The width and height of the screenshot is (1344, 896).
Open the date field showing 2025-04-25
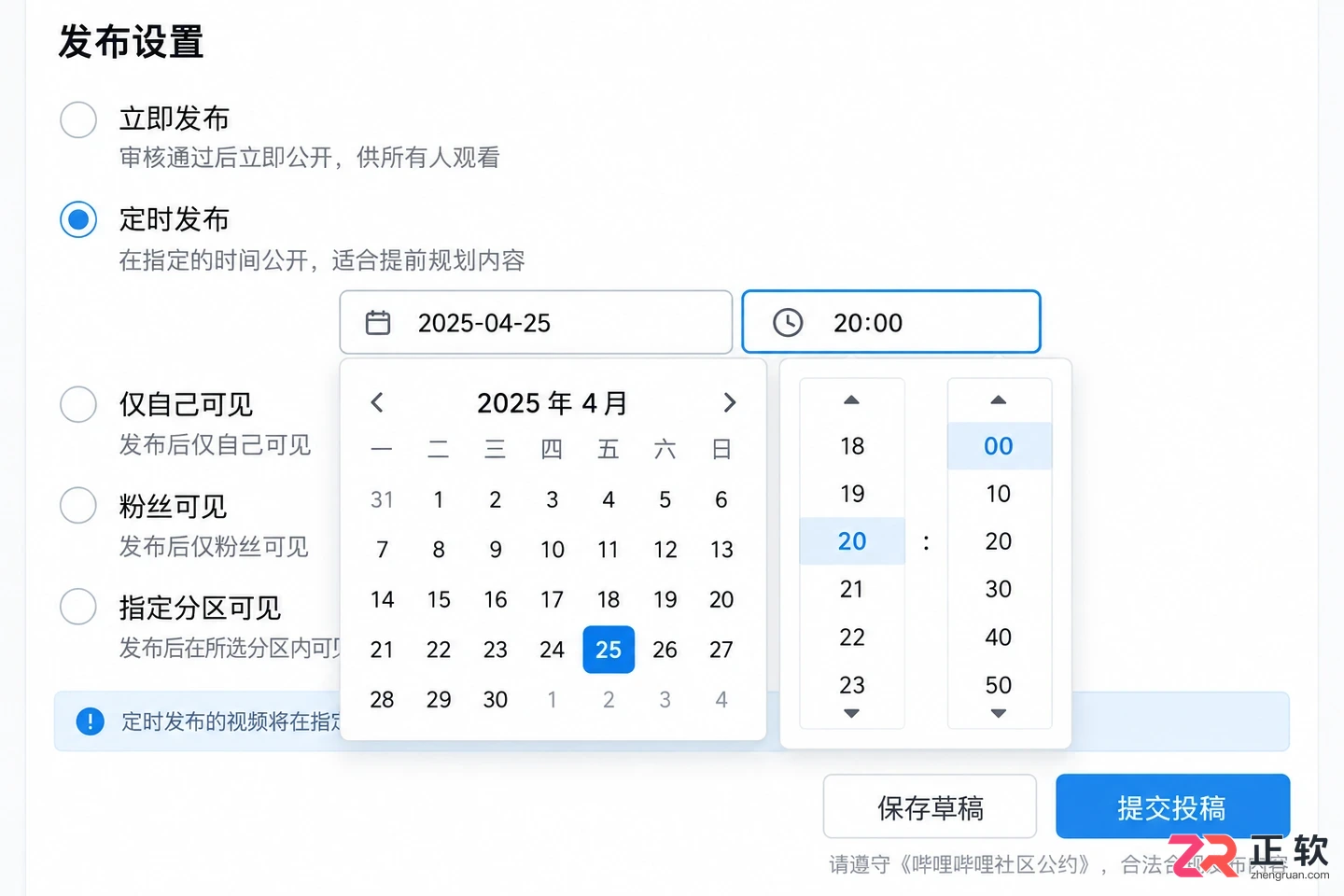click(536, 322)
